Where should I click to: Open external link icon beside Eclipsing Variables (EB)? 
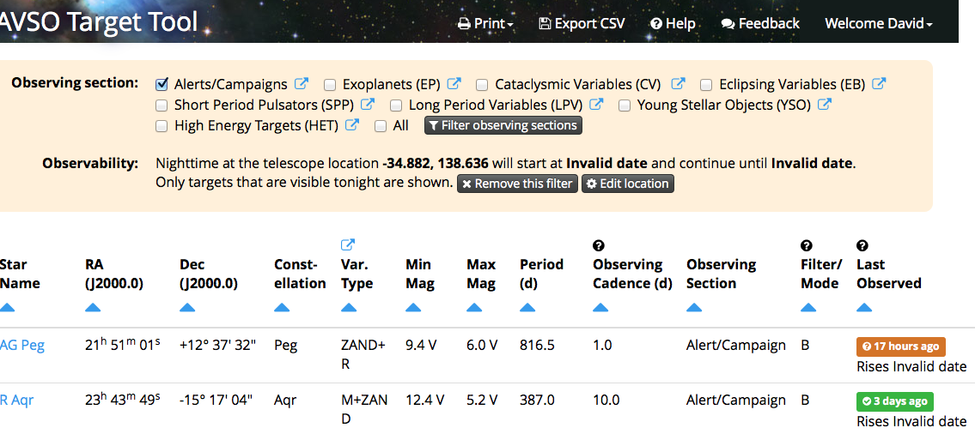pos(879,84)
